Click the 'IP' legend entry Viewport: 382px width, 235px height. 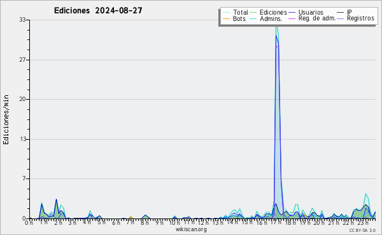pos(350,12)
